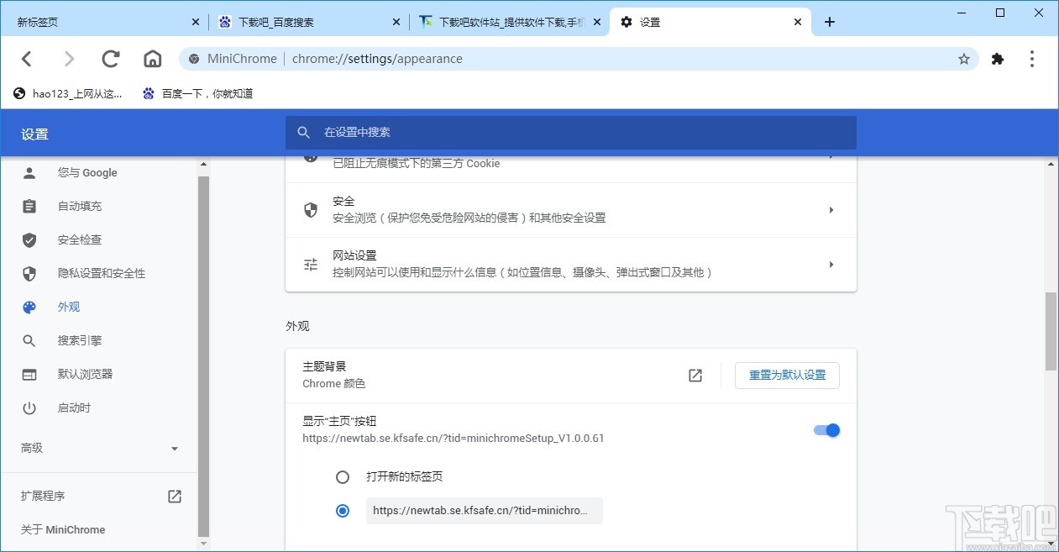Image resolution: width=1059 pixels, height=552 pixels.
Task: Click the homepage URL input field
Action: coord(485,511)
